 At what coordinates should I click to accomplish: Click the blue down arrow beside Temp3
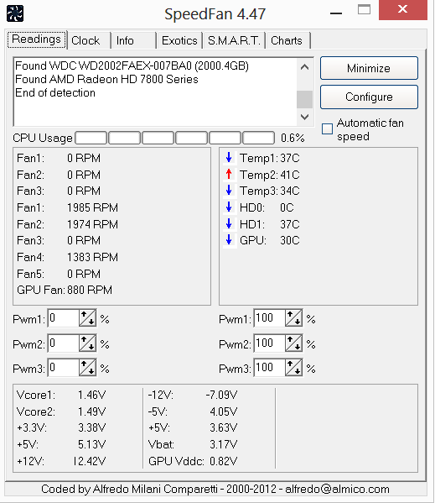click(x=229, y=190)
